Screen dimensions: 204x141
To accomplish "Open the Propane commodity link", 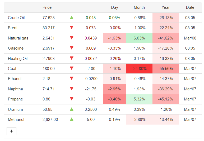I will 15,99.
